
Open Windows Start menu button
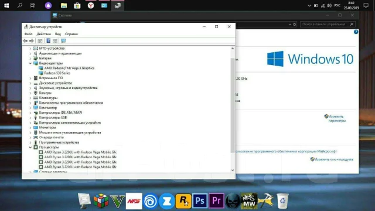click(6, 5)
